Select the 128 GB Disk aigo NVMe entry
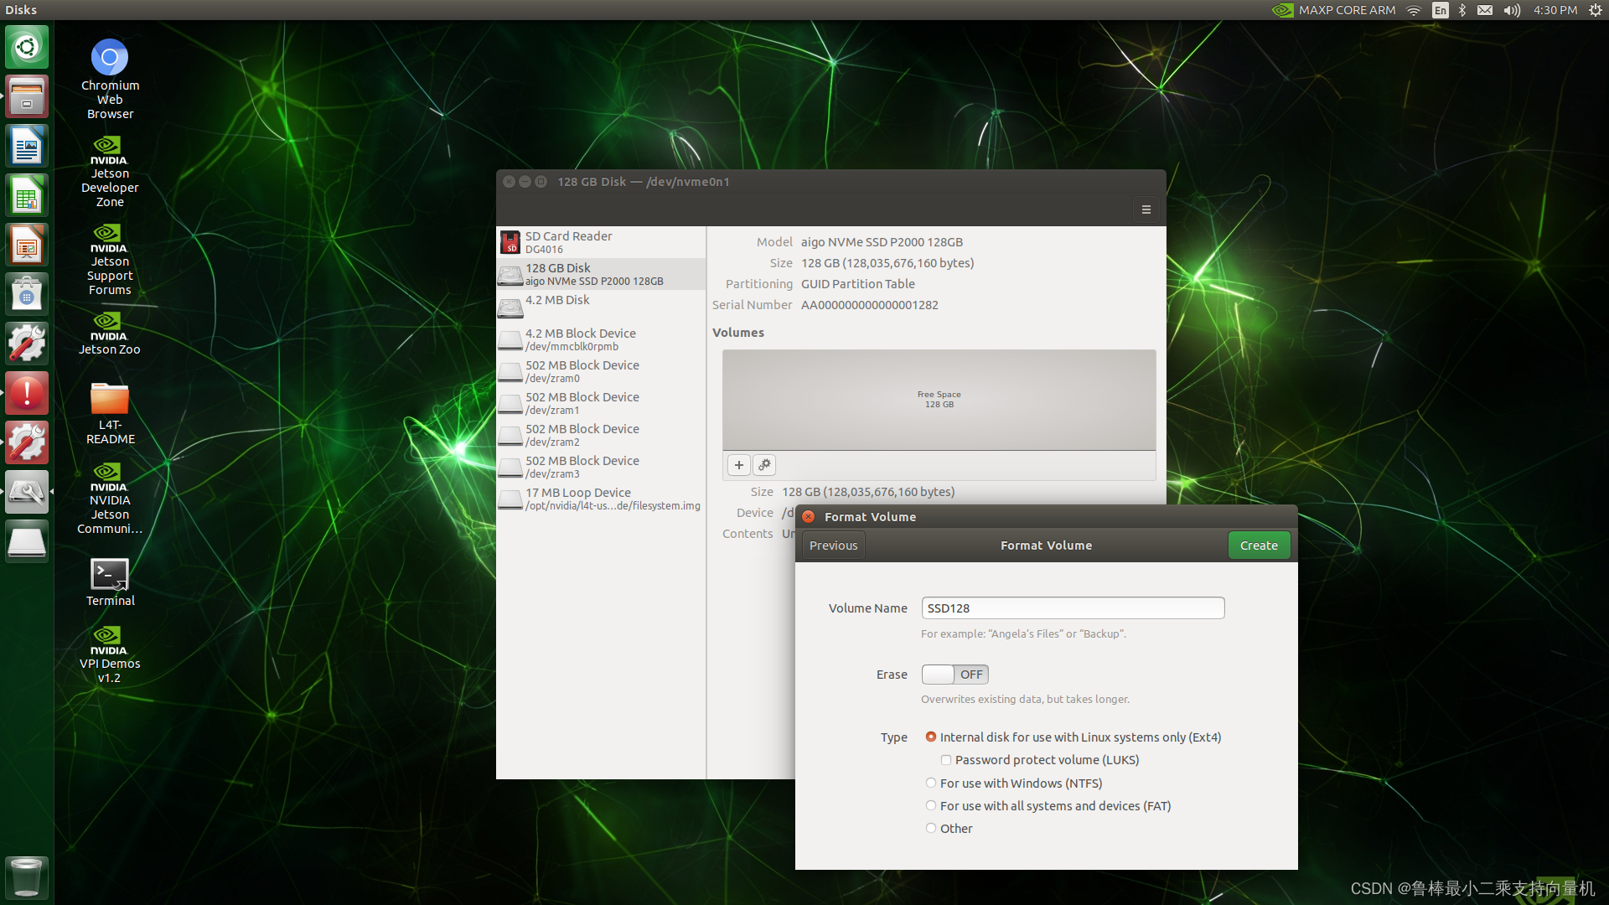Screen dimensions: 1609x905 [x=601, y=274]
